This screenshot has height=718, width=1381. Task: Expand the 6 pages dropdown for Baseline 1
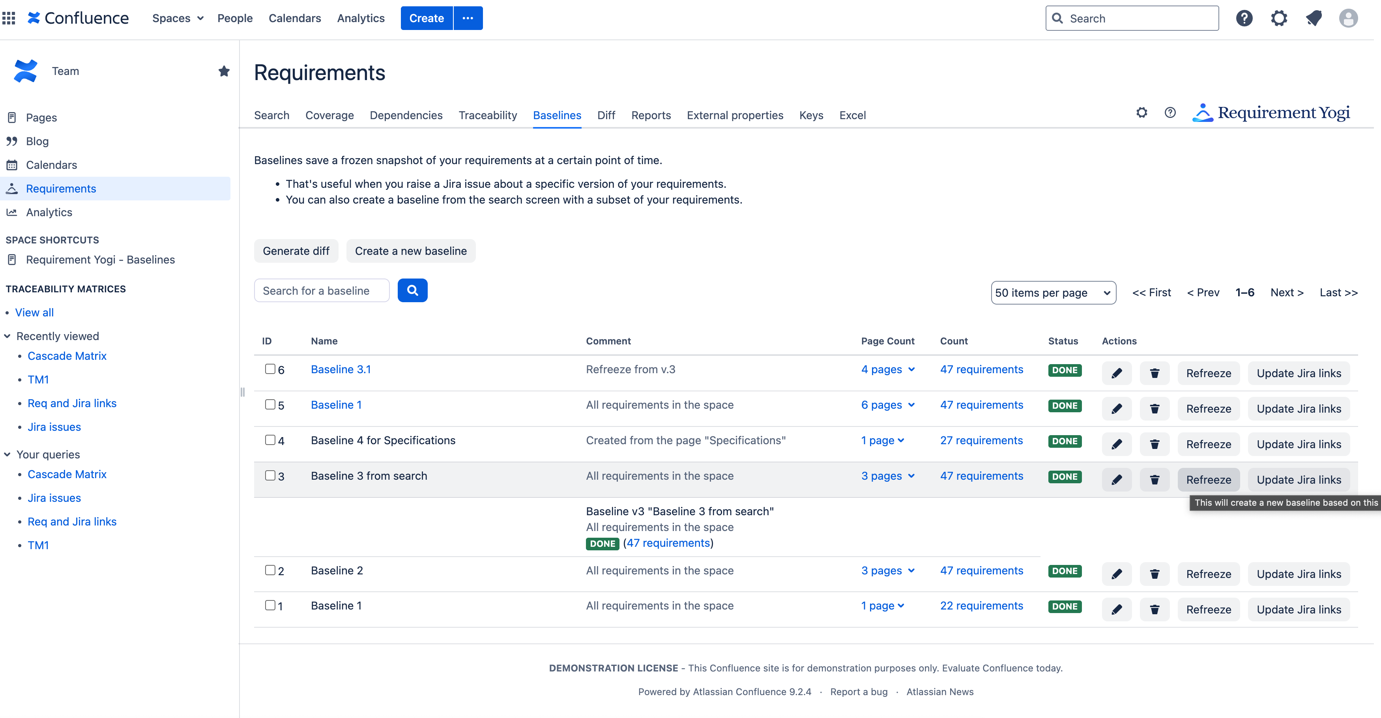(888, 405)
